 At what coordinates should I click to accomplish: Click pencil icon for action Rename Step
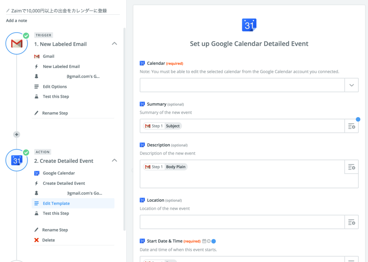[x=36, y=230]
